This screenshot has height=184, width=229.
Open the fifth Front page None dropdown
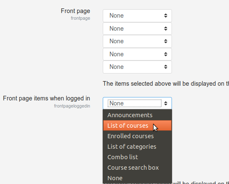[137, 67]
